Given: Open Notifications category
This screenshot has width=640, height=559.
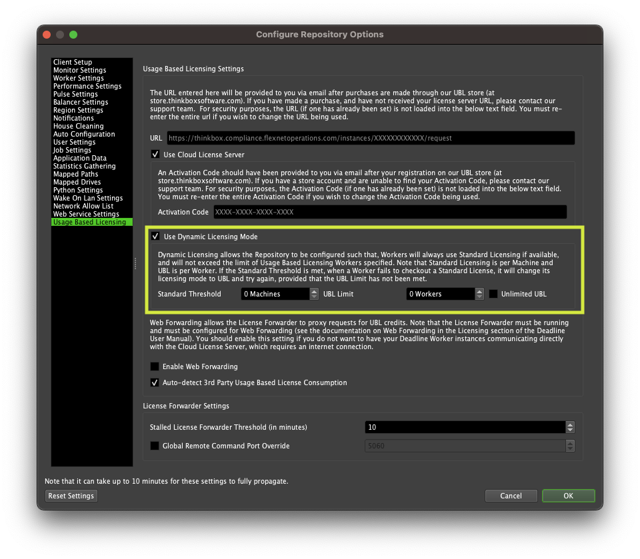Looking at the screenshot, I should pos(73,118).
